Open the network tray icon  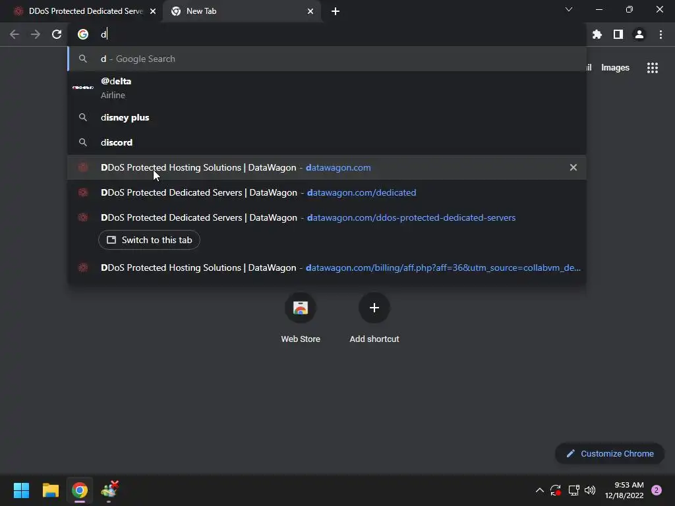pyautogui.click(x=573, y=490)
